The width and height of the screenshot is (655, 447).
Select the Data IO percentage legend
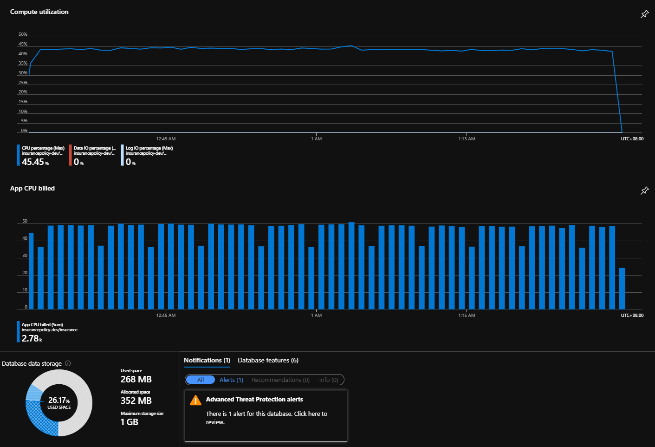(92, 155)
